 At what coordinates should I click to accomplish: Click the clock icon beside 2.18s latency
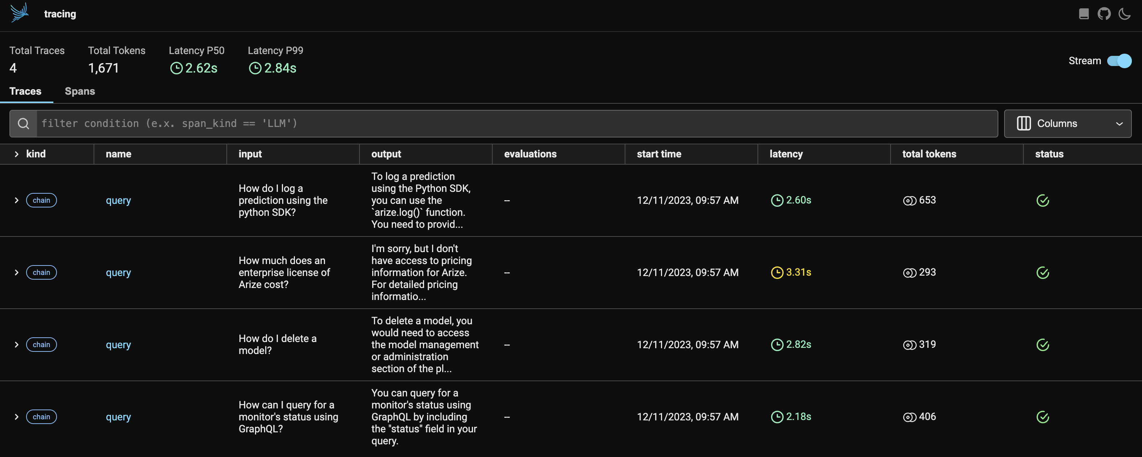(777, 417)
